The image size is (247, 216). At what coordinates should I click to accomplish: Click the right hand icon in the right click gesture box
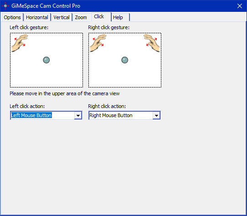(152, 43)
